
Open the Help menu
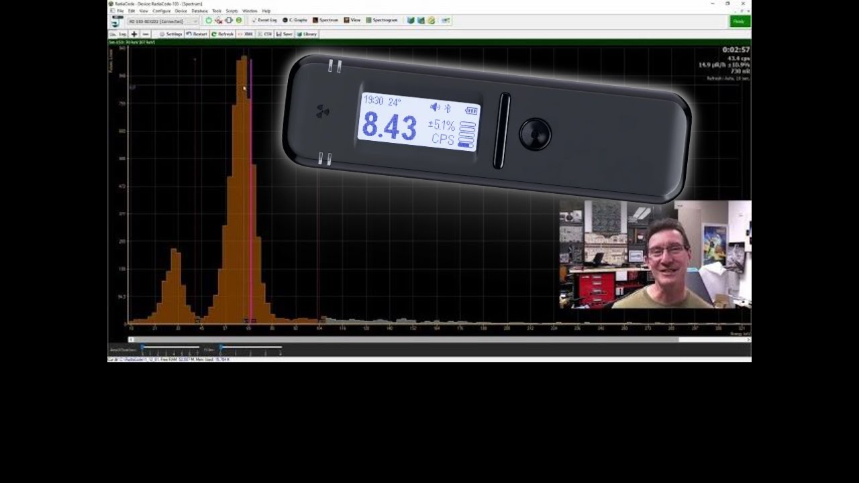[266, 11]
